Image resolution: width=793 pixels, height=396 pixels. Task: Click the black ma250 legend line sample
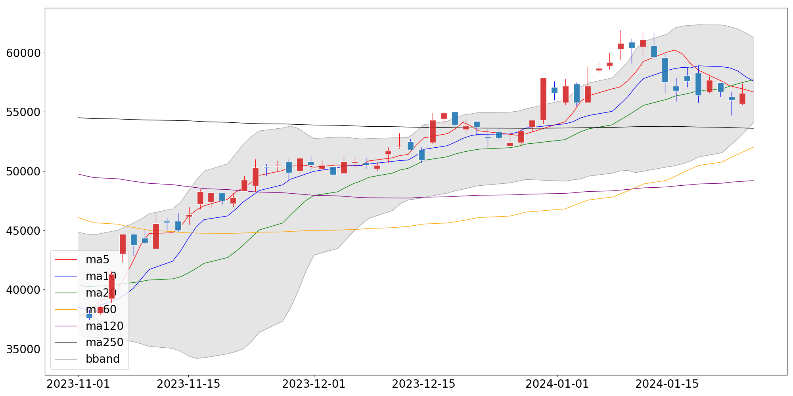[x=66, y=343]
